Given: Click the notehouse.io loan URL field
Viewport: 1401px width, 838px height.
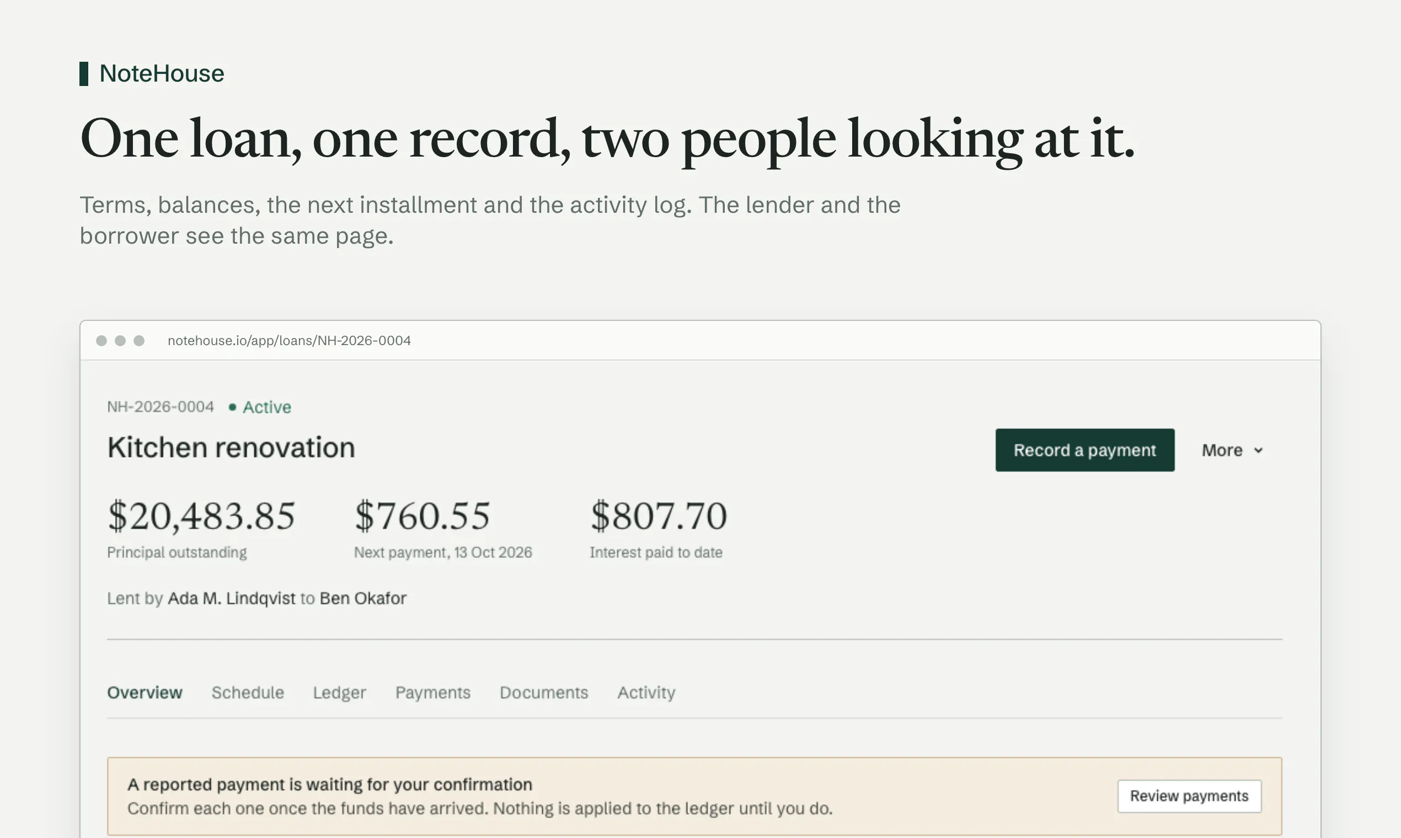Looking at the screenshot, I should point(289,341).
